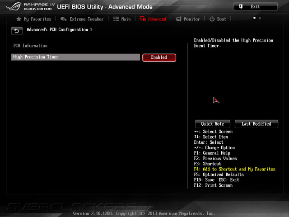Click the star icon beside My Favorites
The image size is (289, 217).
[x=19, y=19]
